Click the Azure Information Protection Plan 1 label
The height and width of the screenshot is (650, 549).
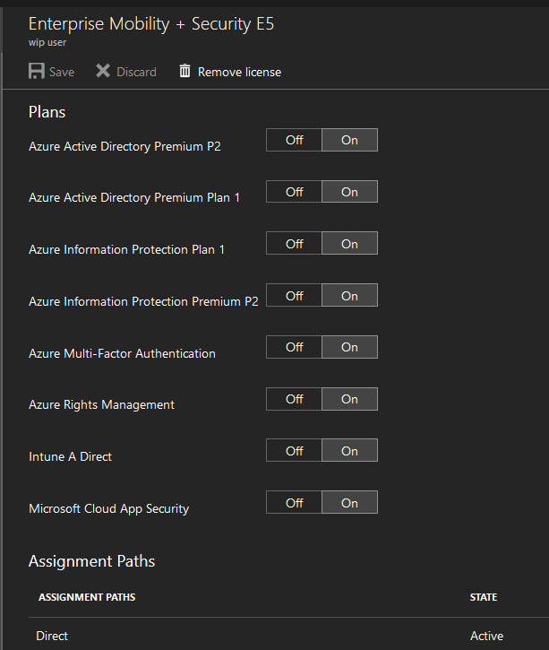point(126,249)
